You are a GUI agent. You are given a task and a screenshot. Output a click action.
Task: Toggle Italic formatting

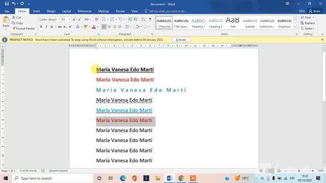46,27
